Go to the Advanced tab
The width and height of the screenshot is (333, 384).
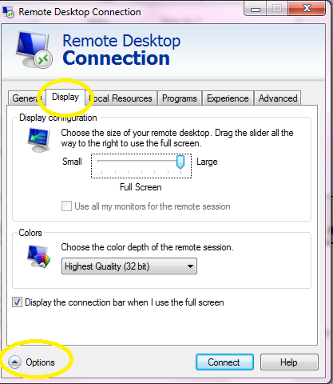pos(278,98)
